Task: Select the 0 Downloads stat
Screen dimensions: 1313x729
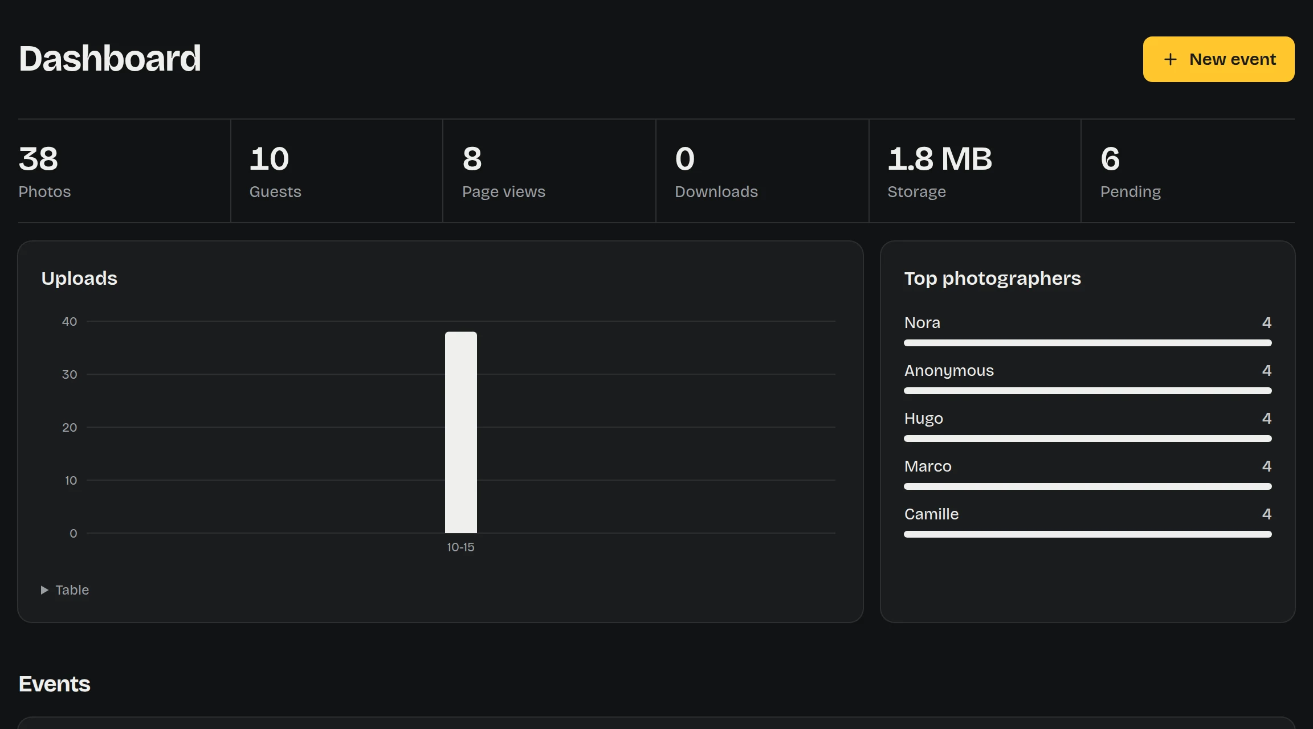Action: click(762, 171)
